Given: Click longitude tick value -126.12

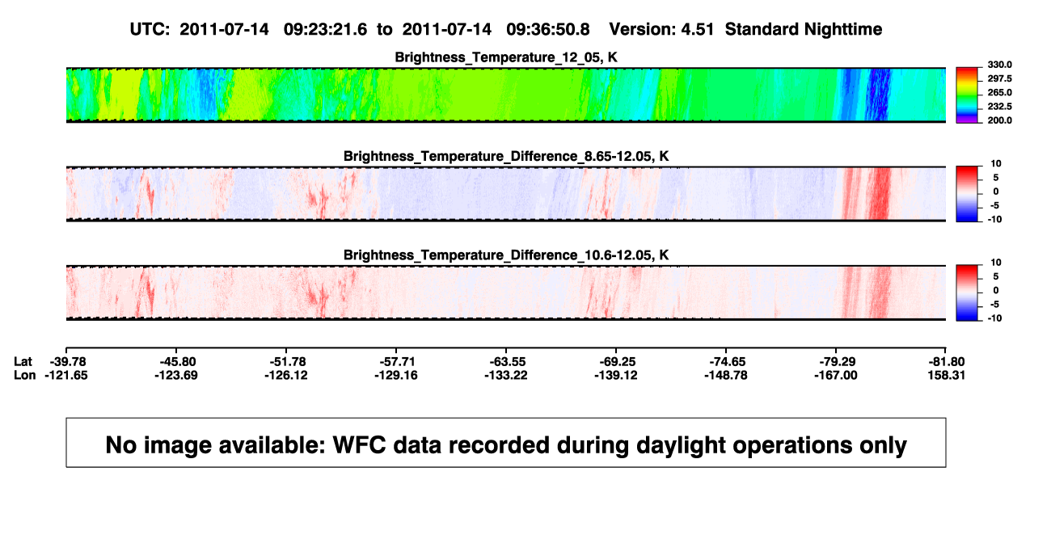Looking at the screenshot, I should [x=286, y=375].
